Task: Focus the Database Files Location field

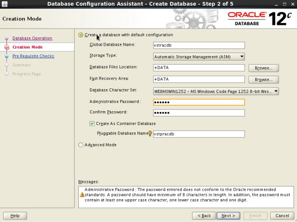Action: [x=199, y=68]
